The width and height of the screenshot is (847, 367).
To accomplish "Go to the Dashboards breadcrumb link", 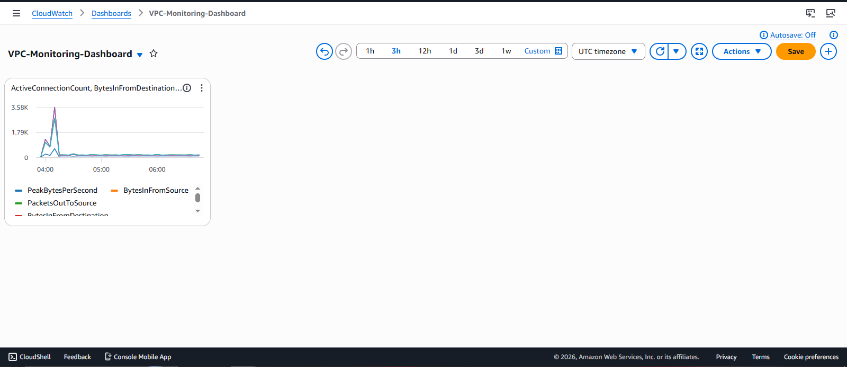I will coord(111,13).
